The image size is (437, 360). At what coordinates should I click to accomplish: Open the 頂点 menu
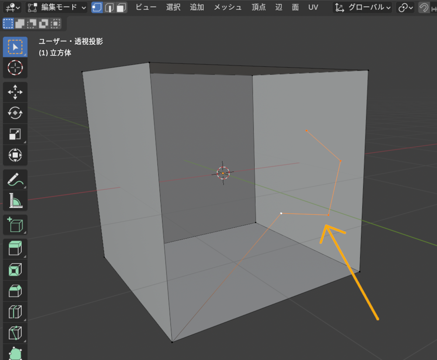(x=258, y=7)
